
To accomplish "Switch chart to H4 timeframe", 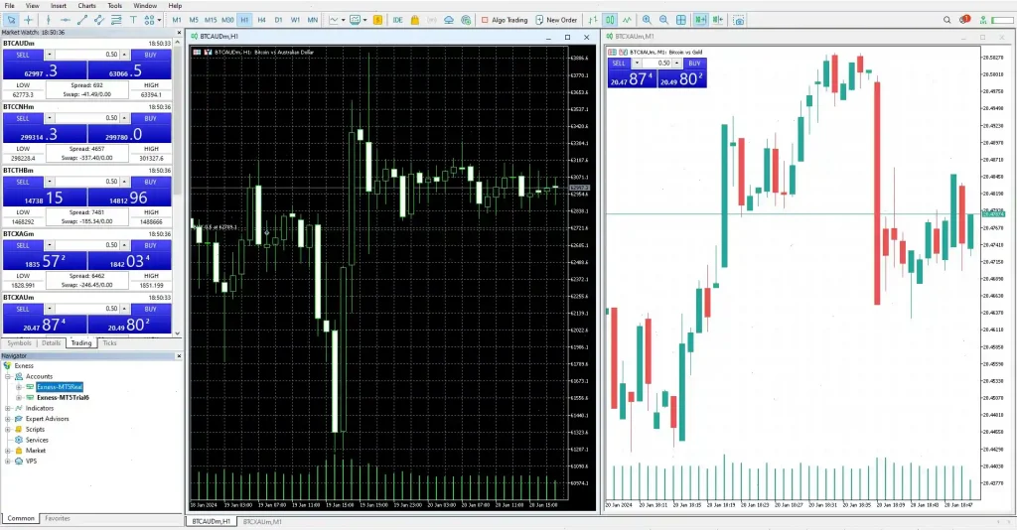I will click(261, 20).
